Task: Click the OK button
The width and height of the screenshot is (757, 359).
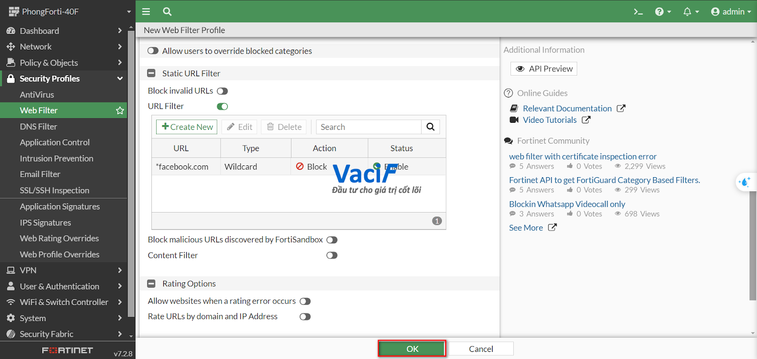Action: (412, 349)
